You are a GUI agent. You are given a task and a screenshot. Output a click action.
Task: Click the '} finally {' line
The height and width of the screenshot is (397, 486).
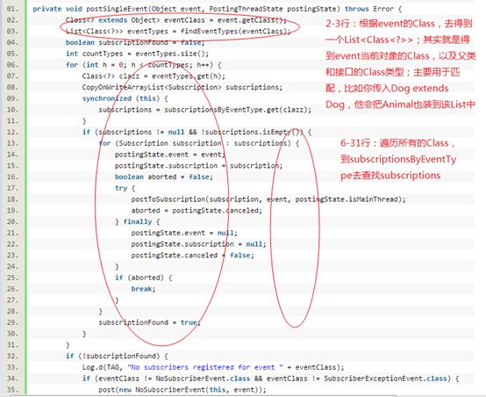[x=138, y=221]
